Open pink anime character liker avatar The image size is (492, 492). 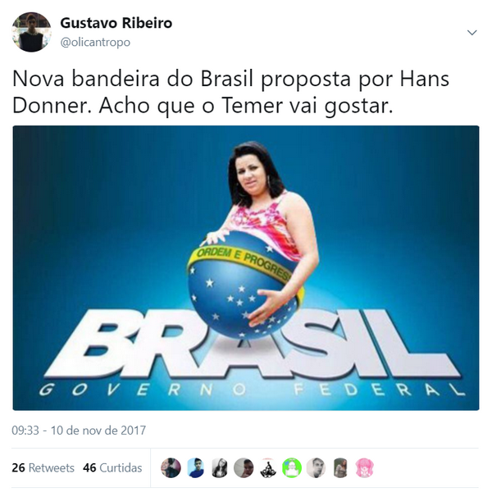click(x=365, y=468)
